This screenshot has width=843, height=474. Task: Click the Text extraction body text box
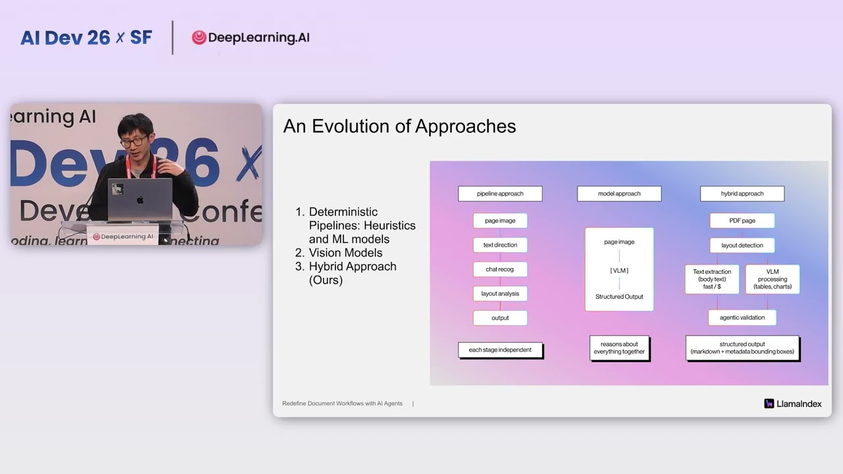(x=712, y=279)
